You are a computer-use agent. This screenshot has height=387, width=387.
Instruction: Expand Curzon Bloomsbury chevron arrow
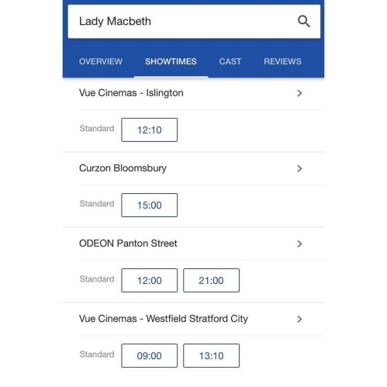299,168
